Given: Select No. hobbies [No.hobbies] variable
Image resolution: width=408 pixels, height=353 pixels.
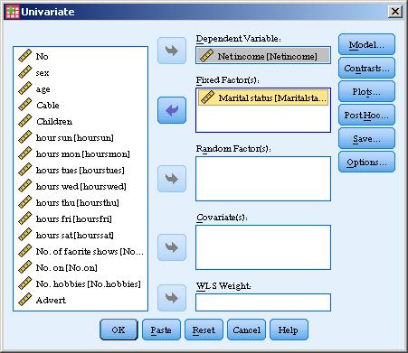Looking at the screenshot, I should 81,283.
